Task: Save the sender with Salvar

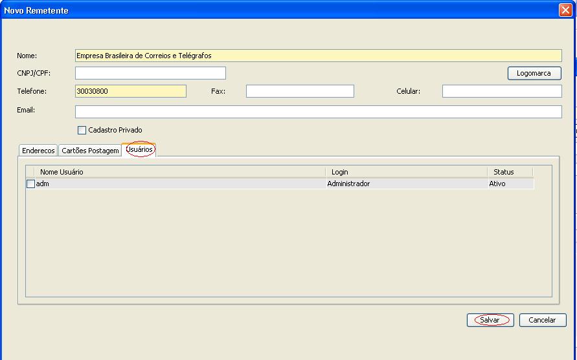Action: [490, 320]
